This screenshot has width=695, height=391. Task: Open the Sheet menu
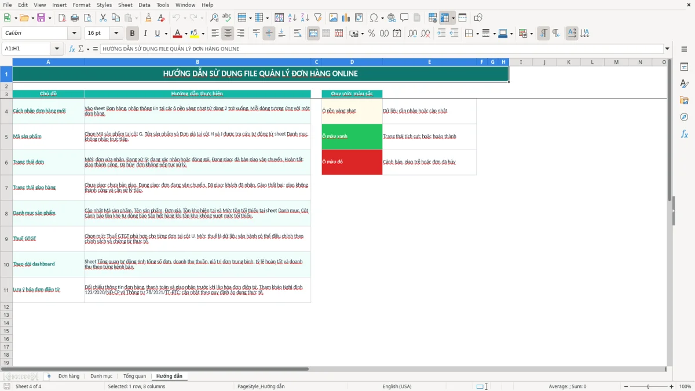(125, 5)
